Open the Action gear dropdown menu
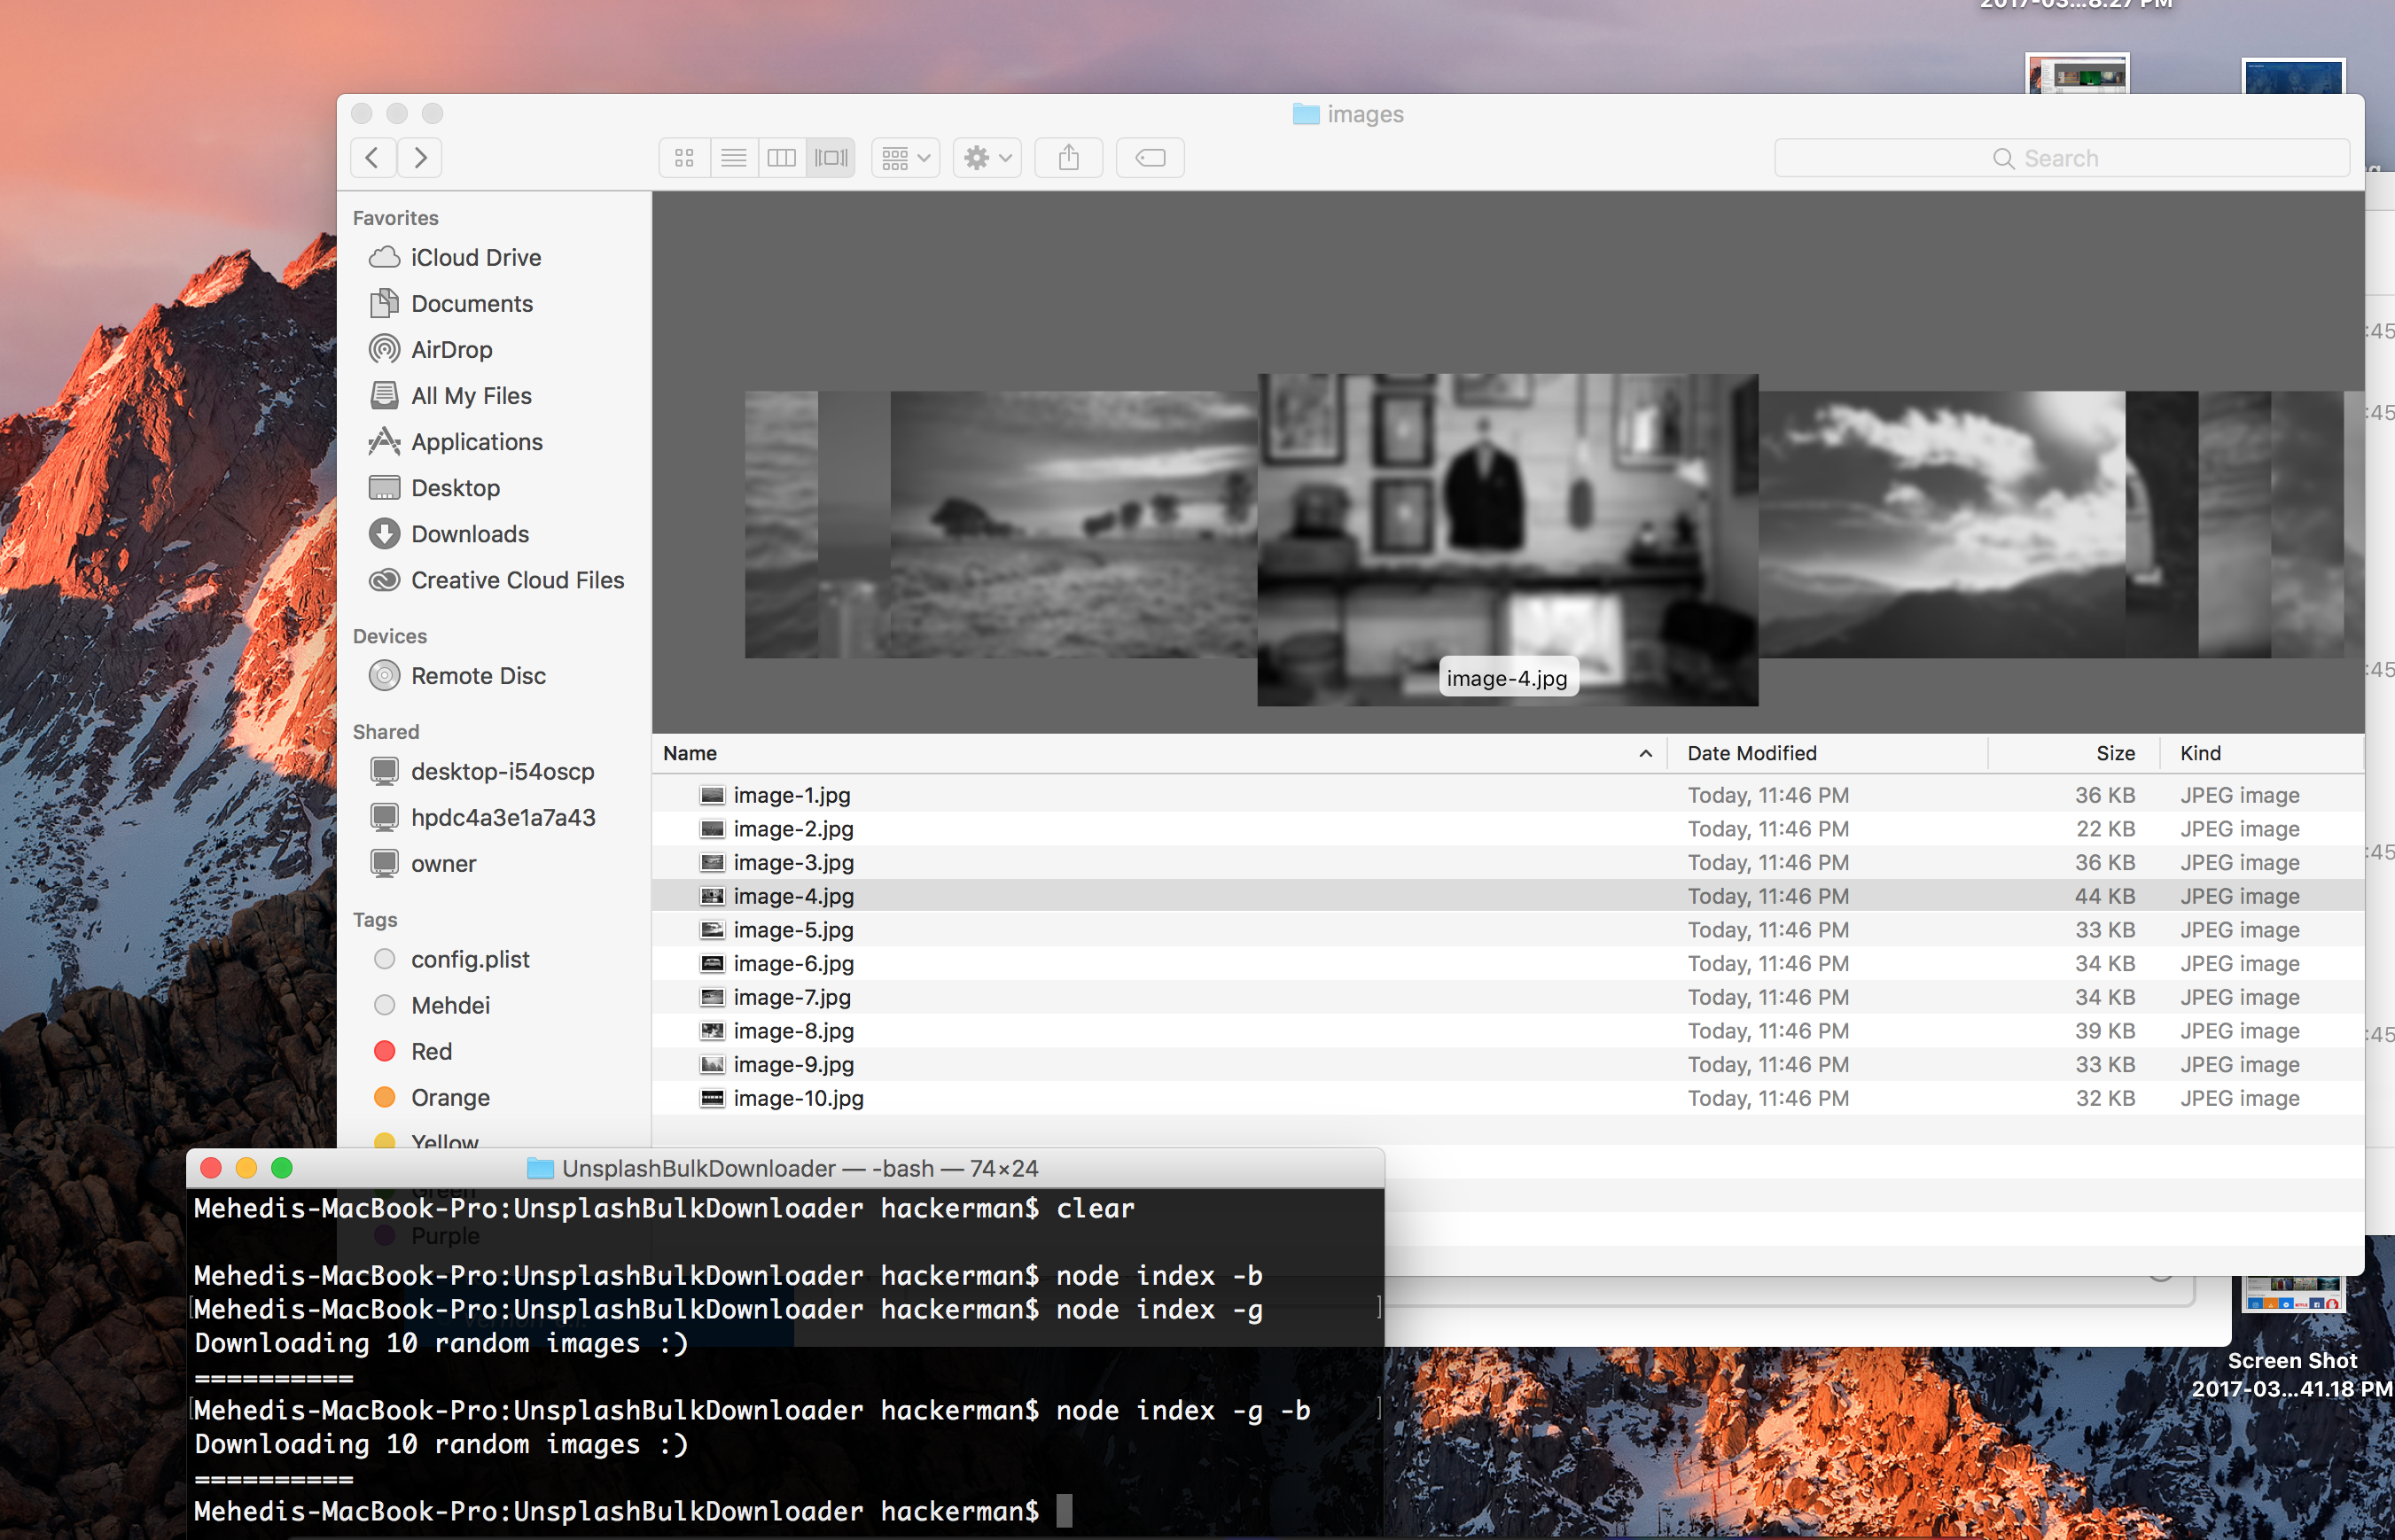The image size is (2395, 1540). pos(987,158)
